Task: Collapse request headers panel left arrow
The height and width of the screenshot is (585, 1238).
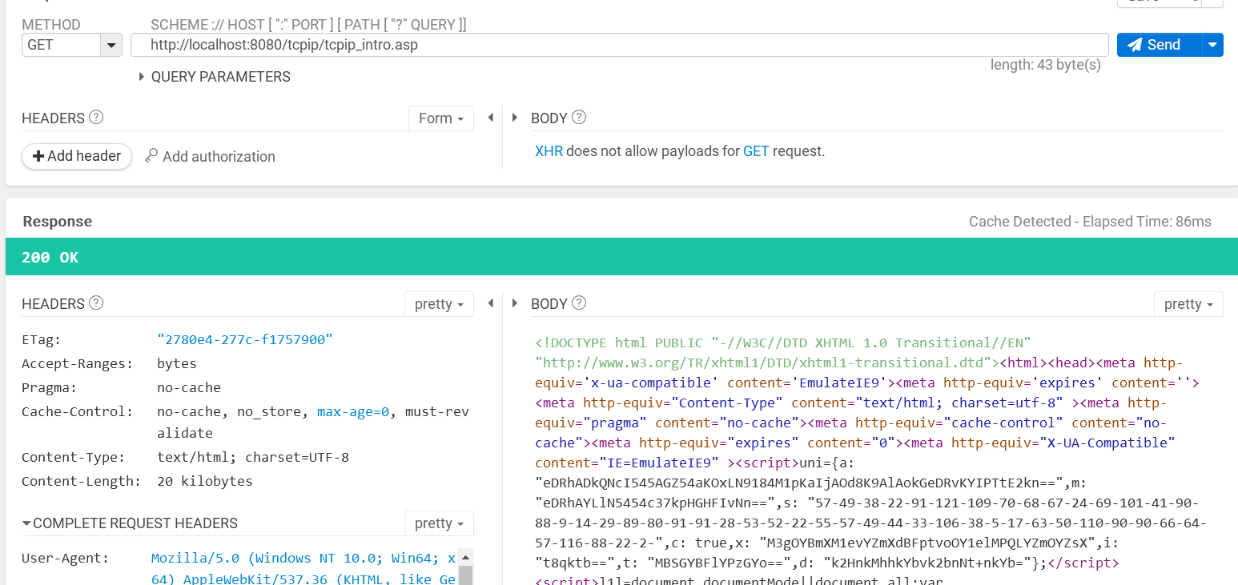Action: coord(490,118)
